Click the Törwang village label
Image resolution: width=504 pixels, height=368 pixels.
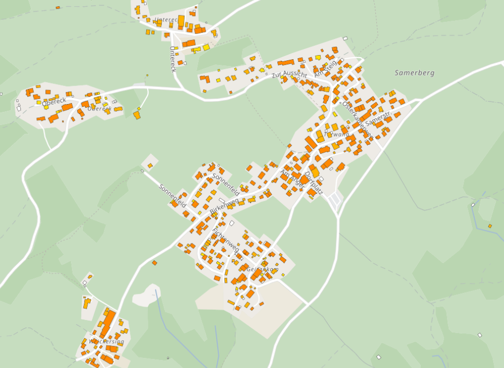tap(336, 135)
